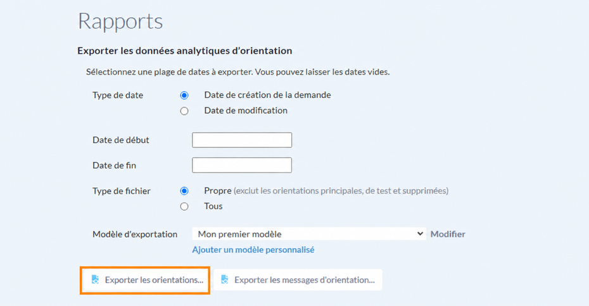Click the Modifier link beside the template
Screen dimensions: 589x306
click(x=448, y=234)
